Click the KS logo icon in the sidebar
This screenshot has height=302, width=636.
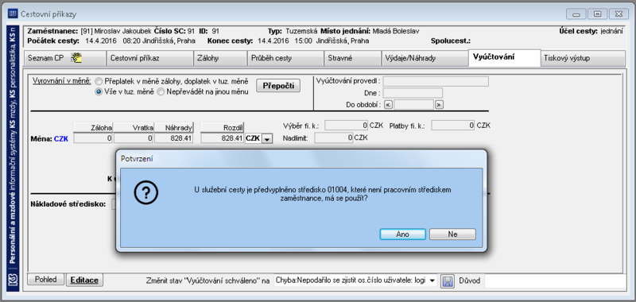tap(12, 281)
